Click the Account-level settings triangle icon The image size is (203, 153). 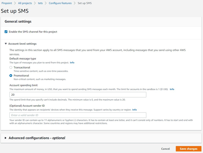tap(6, 44)
